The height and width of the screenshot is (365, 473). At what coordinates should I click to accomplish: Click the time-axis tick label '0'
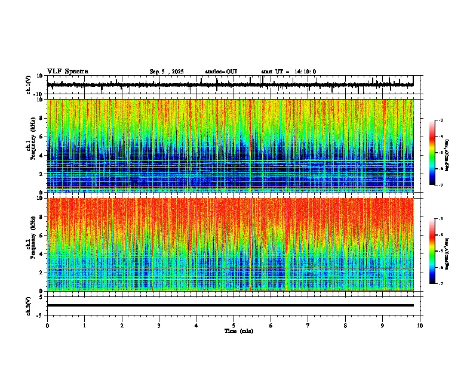(x=47, y=326)
